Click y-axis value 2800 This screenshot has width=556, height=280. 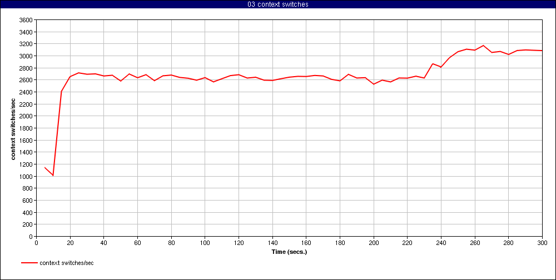click(x=27, y=68)
